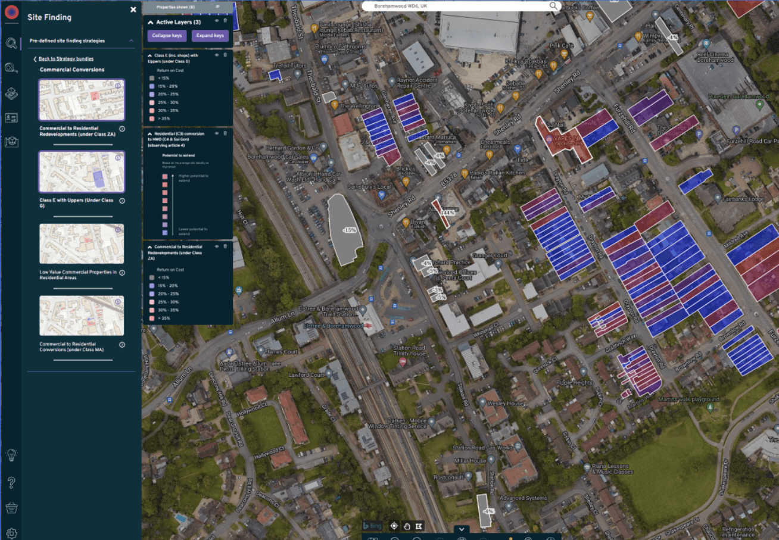Select the Class E with Uppers thumbnail

point(82,172)
